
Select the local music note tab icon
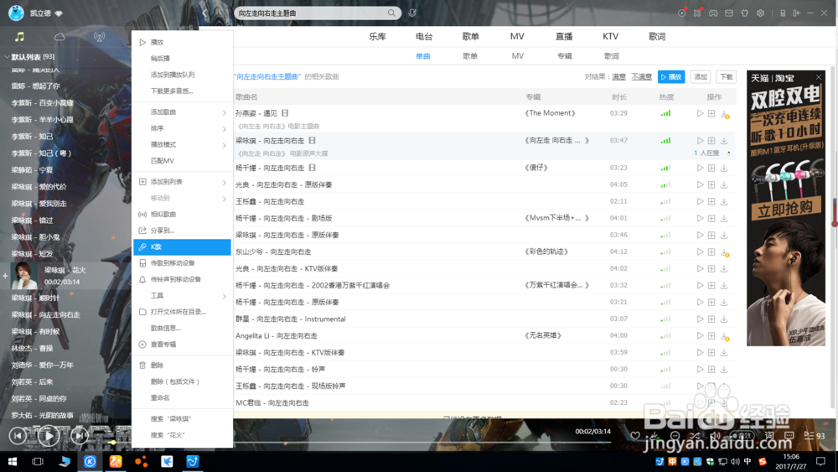[20, 37]
